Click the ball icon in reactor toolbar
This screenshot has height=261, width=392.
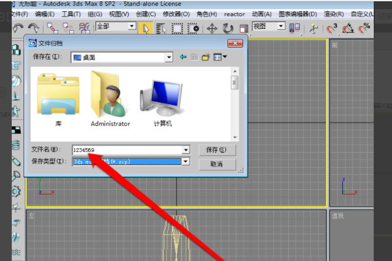pyautogui.click(x=16, y=81)
